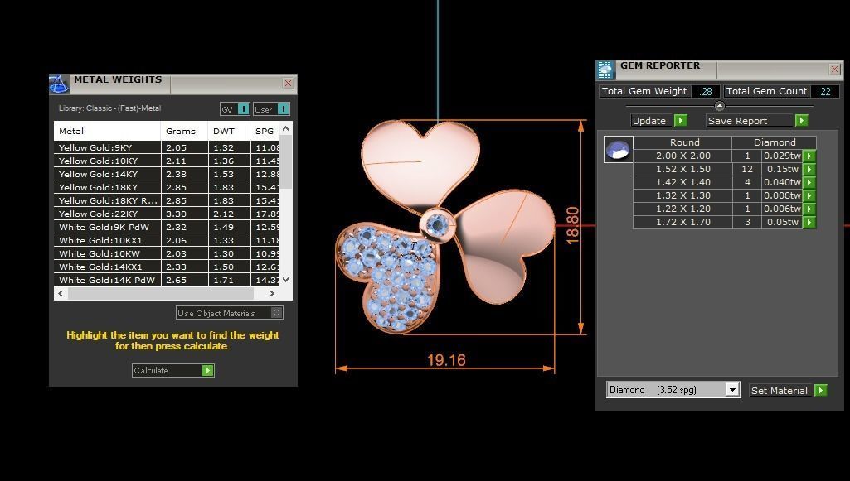Open the Diamond (3.52 spg) material dropdown
The width and height of the screenshot is (850, 481).
point(732,390)
